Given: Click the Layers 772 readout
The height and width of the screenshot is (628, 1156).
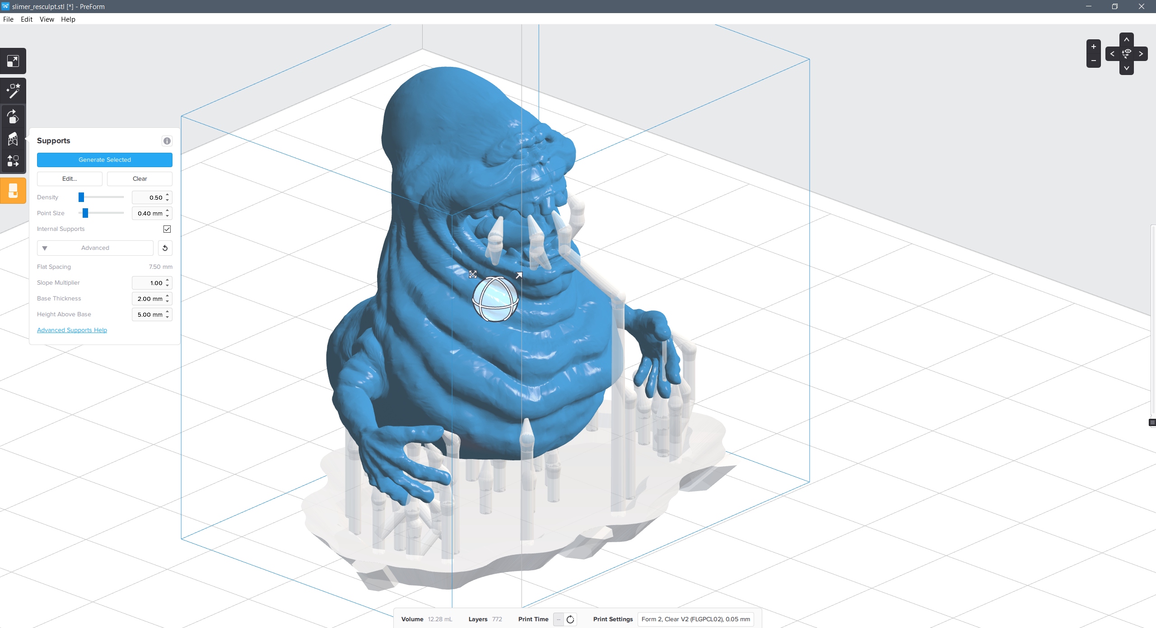Looking at the screenshot, I should (x=485, y=619).
